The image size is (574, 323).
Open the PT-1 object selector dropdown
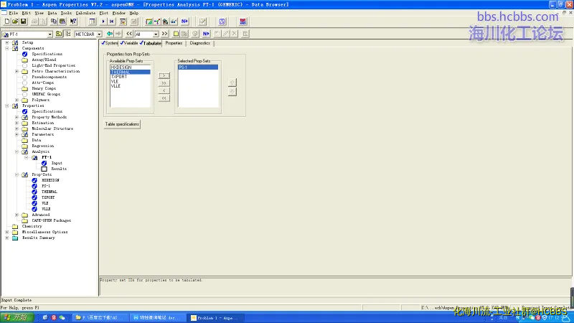tap(50, 34)
